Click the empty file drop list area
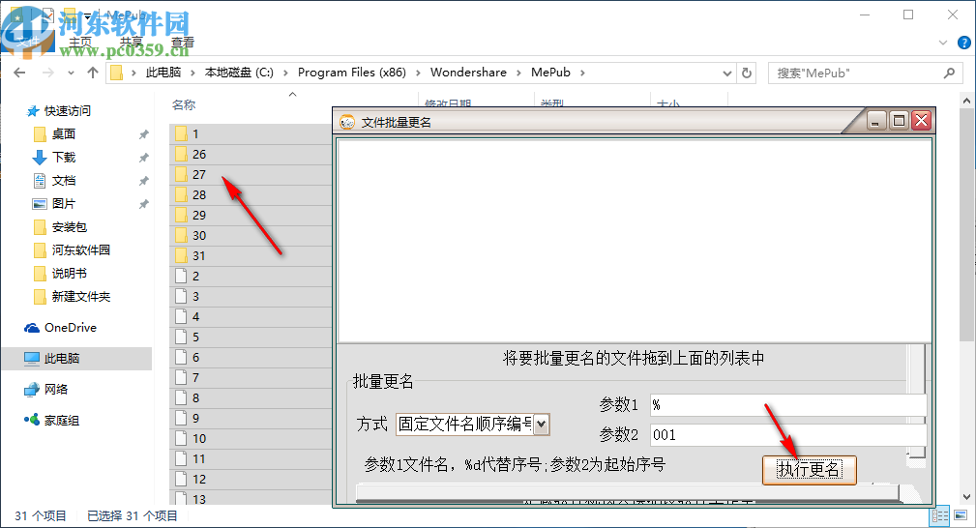The image size is (976, 528). [634, 241]
